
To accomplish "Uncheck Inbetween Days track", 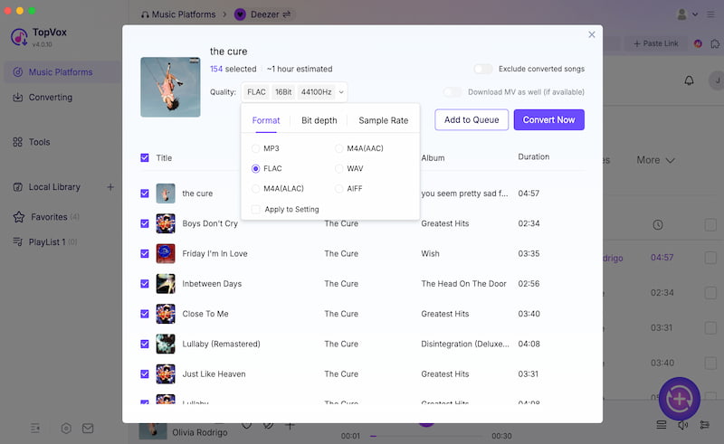I will pos(145,283).
